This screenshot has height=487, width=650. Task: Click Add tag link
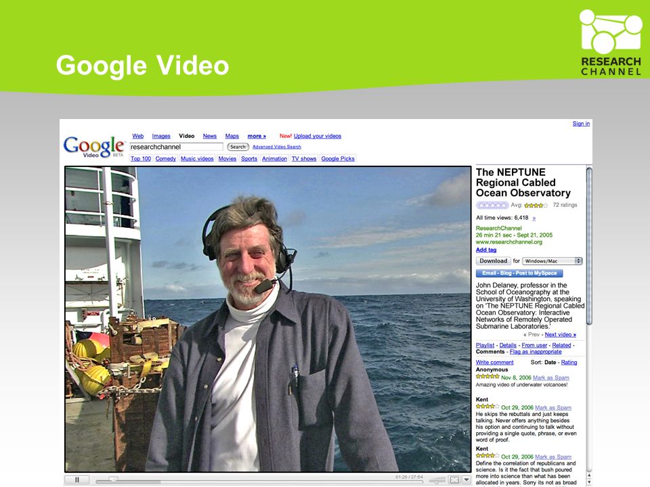point(486,250)
